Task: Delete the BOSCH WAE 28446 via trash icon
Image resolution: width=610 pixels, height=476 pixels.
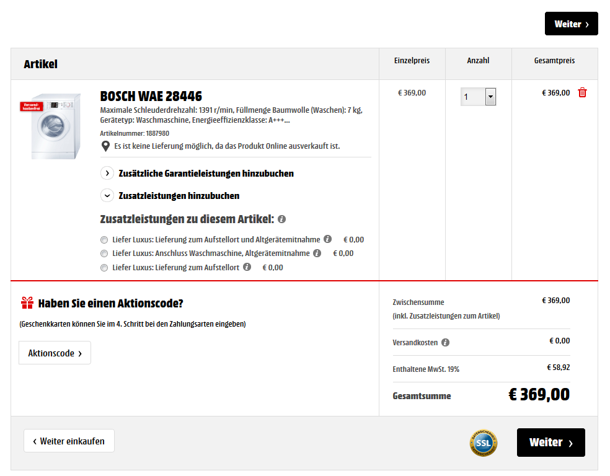Action: (x=582, y=92)
